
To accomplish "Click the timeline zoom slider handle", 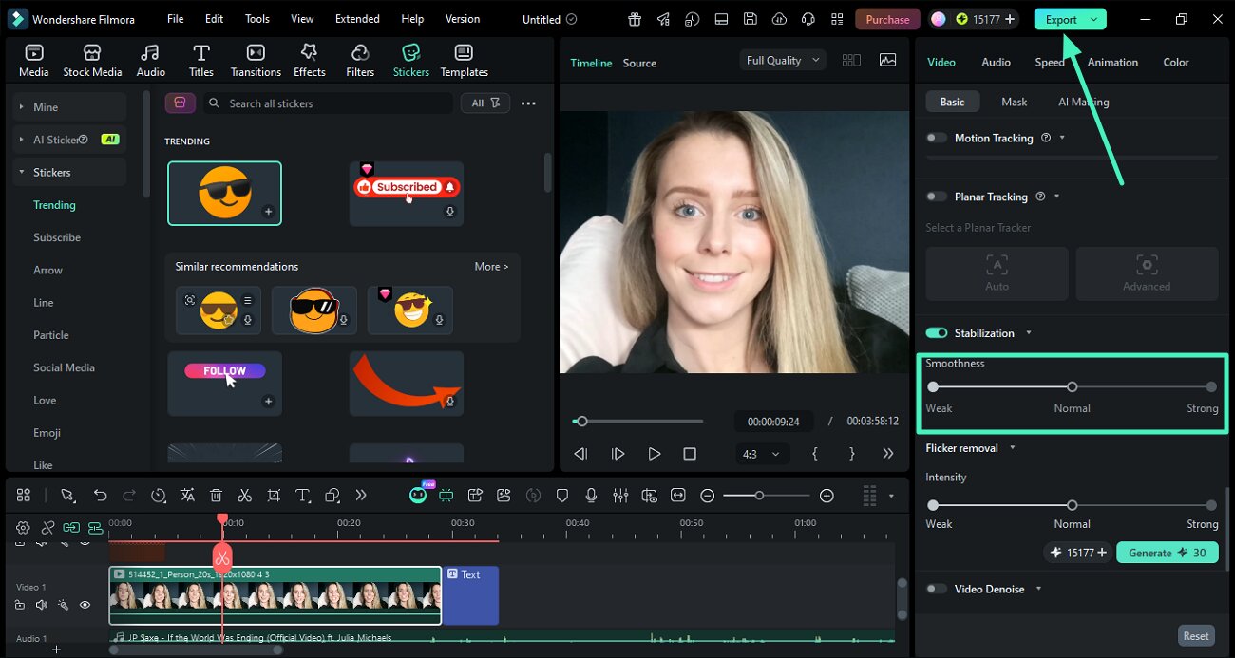I will click(759, 496).
